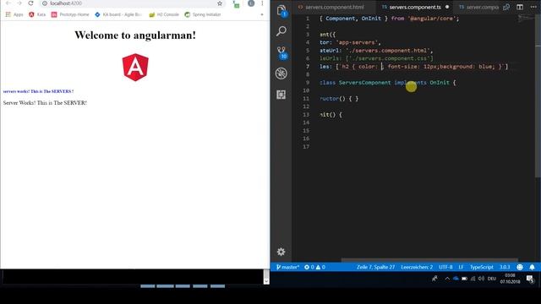This screenshot has height=304, width=541.
Task: Click Zeile 7, Spalte 27 in status bar
Action: pos(375,267)
